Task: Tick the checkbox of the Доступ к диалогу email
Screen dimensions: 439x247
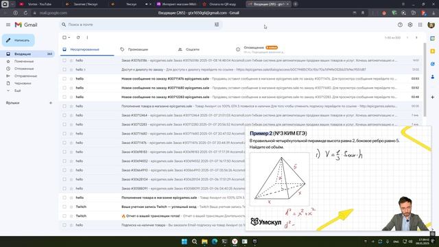Action: pyautogui.click(x=64, y=69)
